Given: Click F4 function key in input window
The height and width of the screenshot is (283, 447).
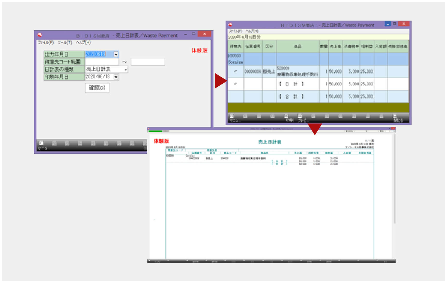Looking at the screenshot, I should pyautogui.click(x=80, y=144).
